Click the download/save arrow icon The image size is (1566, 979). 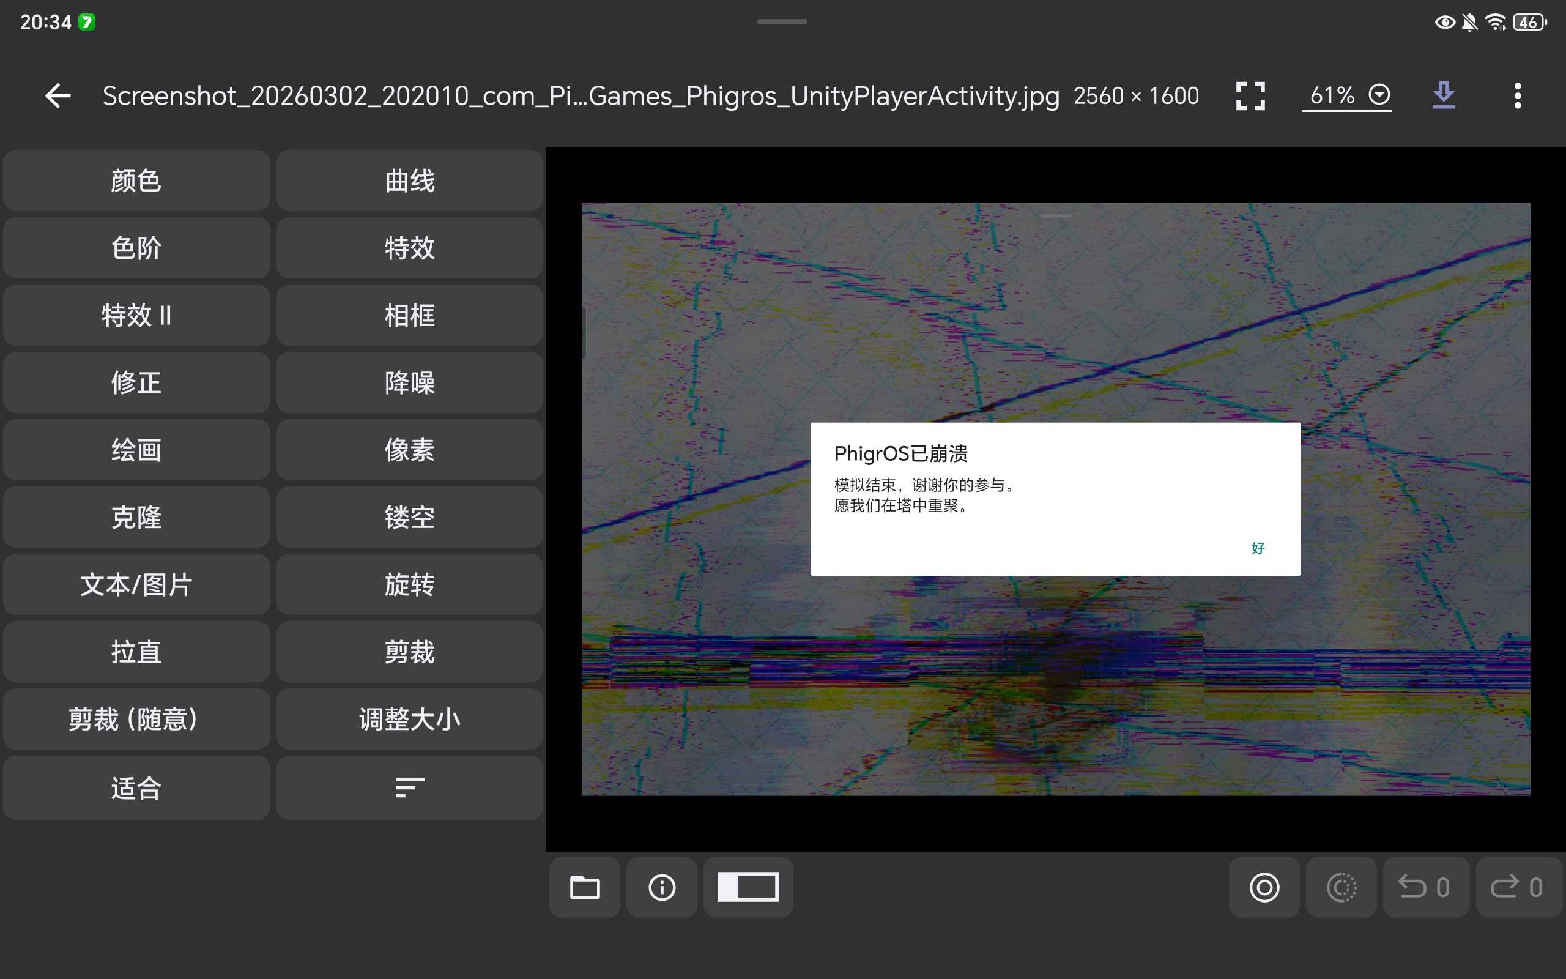pyautogui.click(x=1443, y=96)
